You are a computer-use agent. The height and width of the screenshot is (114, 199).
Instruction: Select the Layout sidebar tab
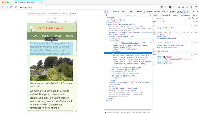click(175, 15)
